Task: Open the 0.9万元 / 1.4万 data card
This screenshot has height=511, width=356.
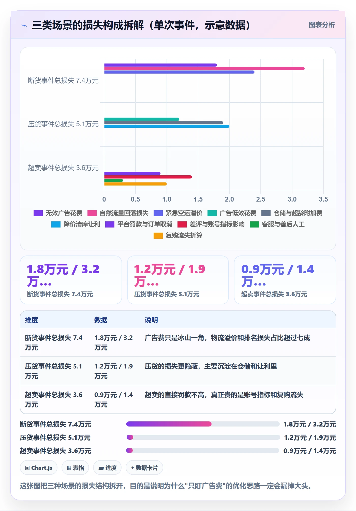Action: point(285,280)
